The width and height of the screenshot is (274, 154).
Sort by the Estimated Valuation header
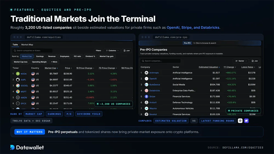[209, 67]
